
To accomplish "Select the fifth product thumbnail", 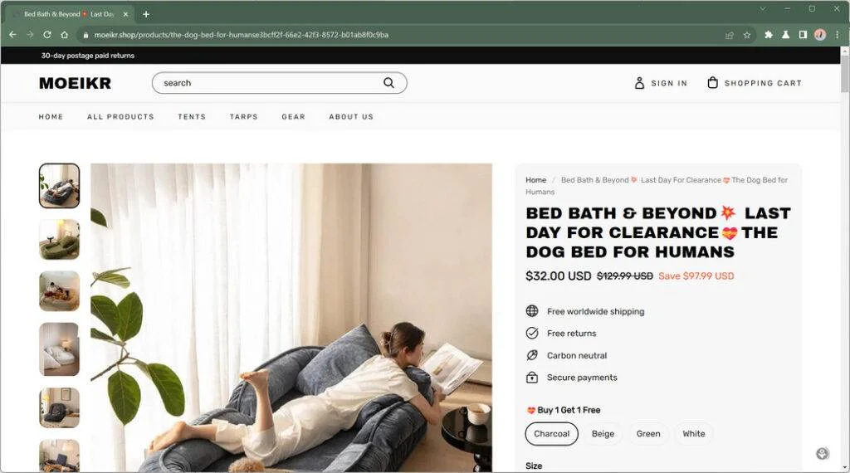I will (x=59, y=408).
